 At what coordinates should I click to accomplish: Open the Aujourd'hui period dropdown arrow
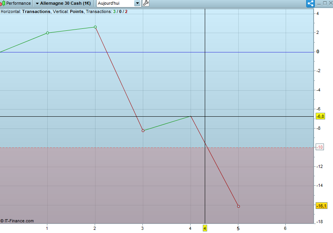(137, 4)
